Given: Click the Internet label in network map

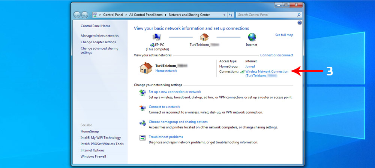Looking at the screenshot, I should (x=252, y=45).
